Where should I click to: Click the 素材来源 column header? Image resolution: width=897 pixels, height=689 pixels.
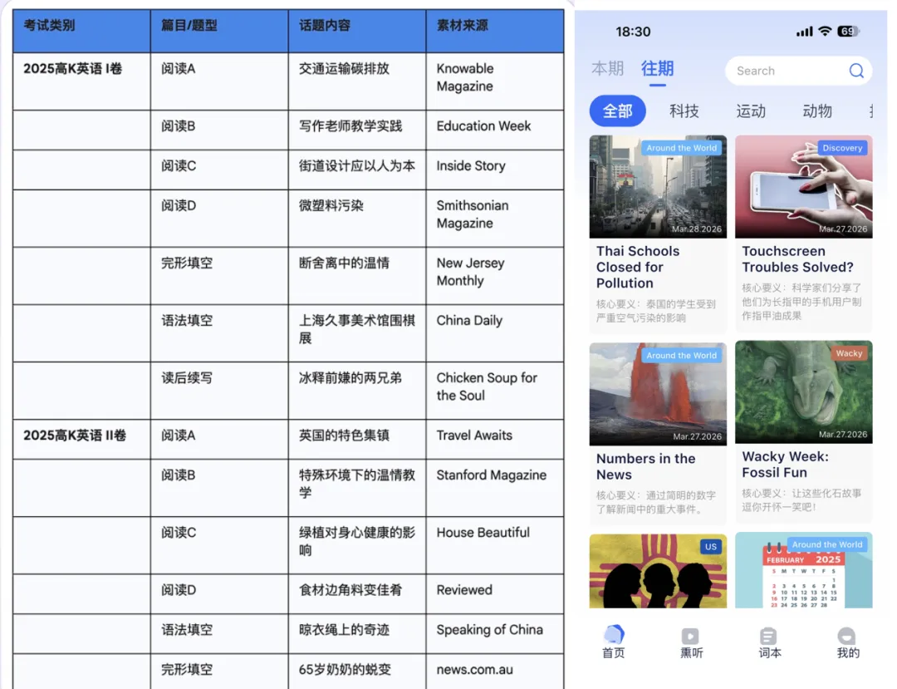495,31
